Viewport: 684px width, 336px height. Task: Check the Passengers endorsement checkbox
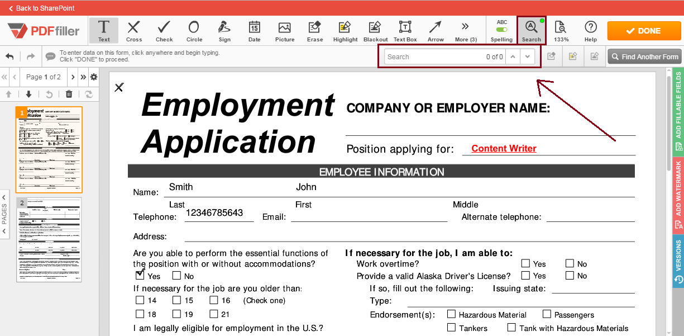click(547, 314)
